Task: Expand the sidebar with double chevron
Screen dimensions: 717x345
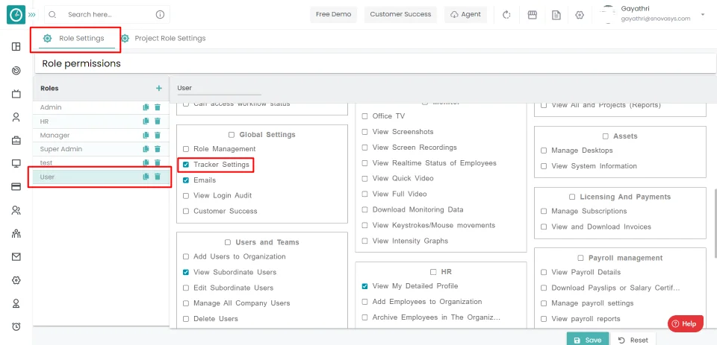Action: pyautogui.click(x=31, y=15)
